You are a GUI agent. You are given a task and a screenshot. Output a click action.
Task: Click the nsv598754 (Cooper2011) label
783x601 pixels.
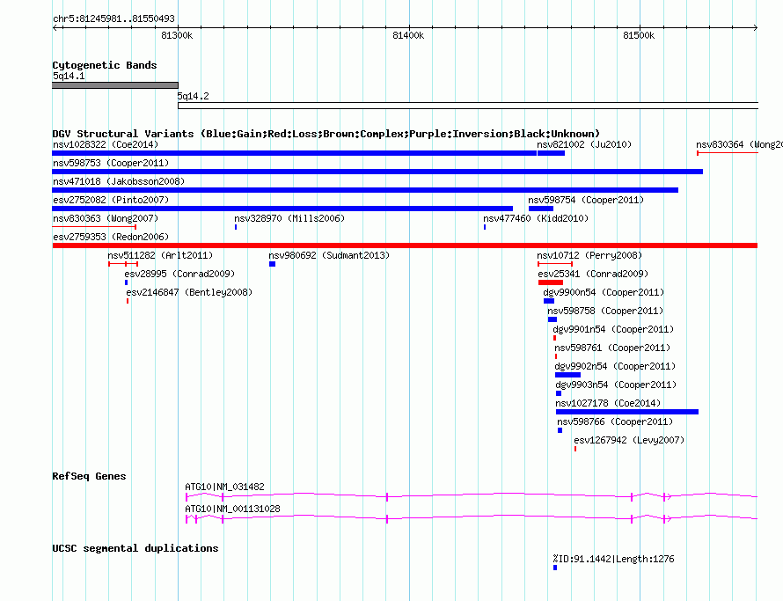(586, 200)
